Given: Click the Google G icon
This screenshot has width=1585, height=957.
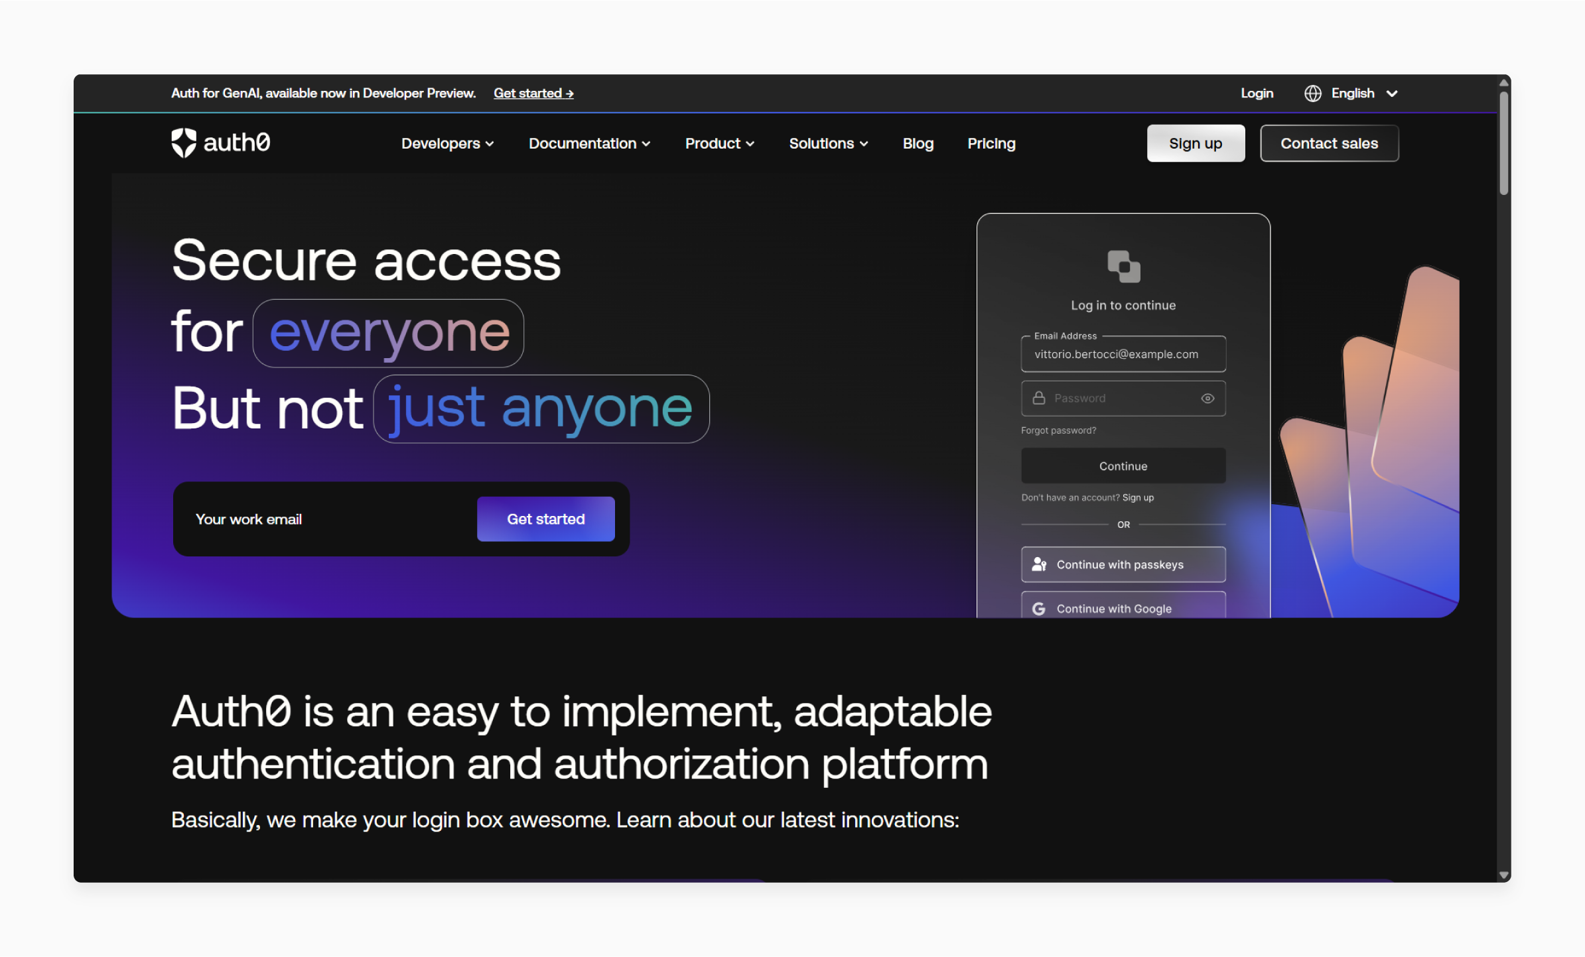Looking at the screenshot, I should pyautogui.click(x=1039, y=609).
